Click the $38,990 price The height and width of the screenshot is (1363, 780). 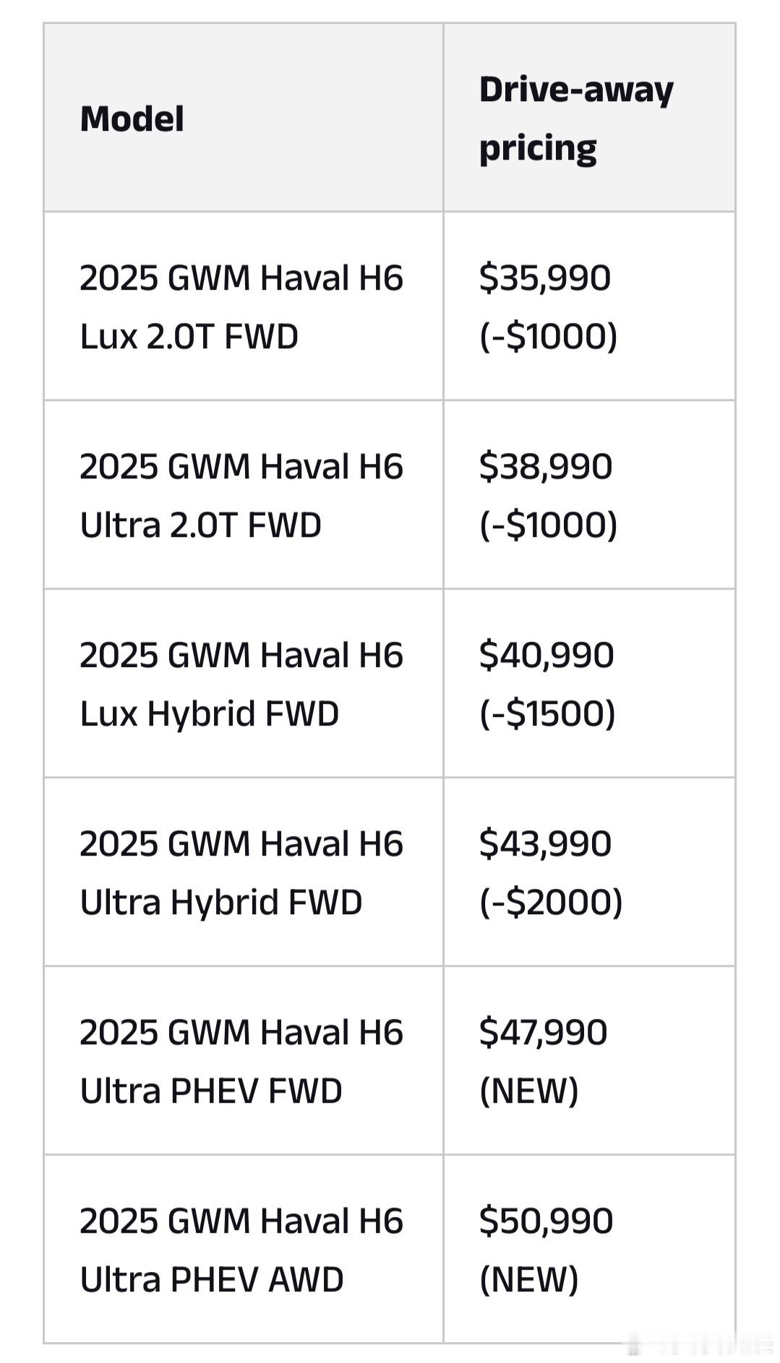click(546, 466)
